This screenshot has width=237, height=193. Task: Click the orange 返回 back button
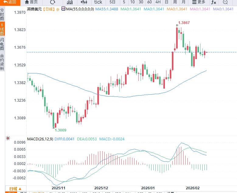(x=10, y=2)
